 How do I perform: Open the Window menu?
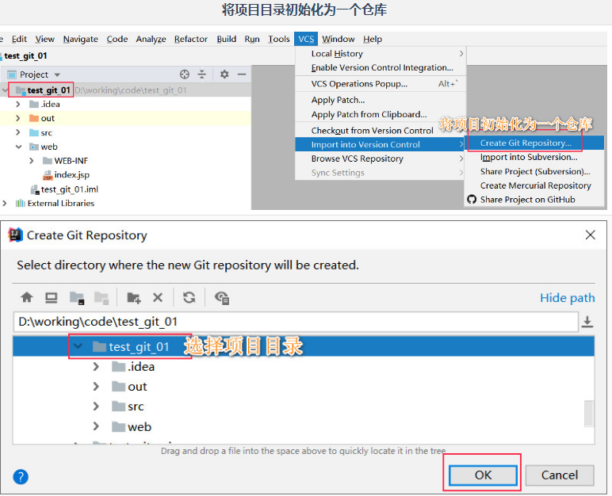[338, 39]
